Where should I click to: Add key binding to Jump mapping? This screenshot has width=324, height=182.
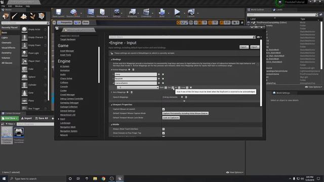(159, 74)
